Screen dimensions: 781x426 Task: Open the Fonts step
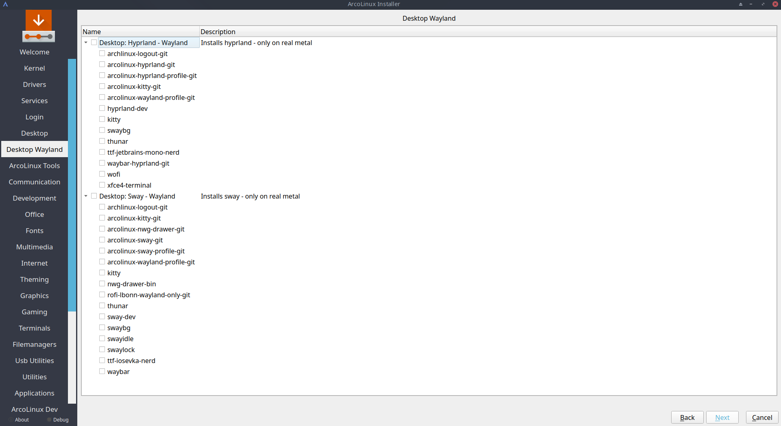(35, 231)
